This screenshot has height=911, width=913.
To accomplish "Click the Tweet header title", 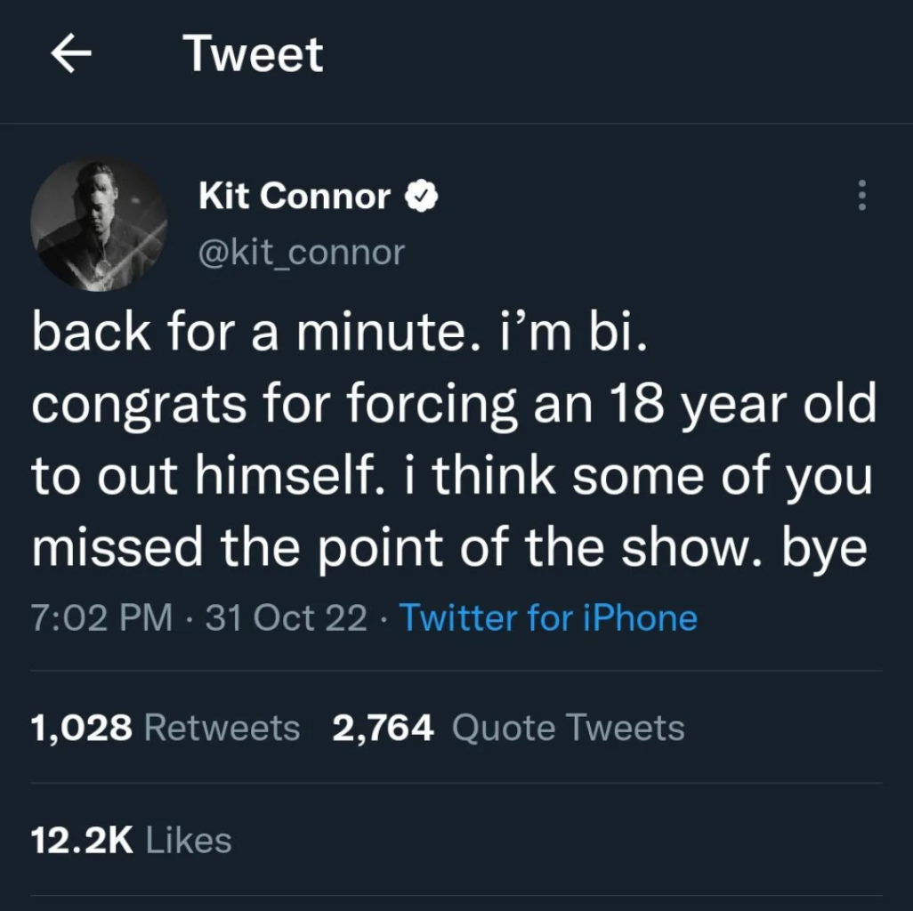I will 254,55.
